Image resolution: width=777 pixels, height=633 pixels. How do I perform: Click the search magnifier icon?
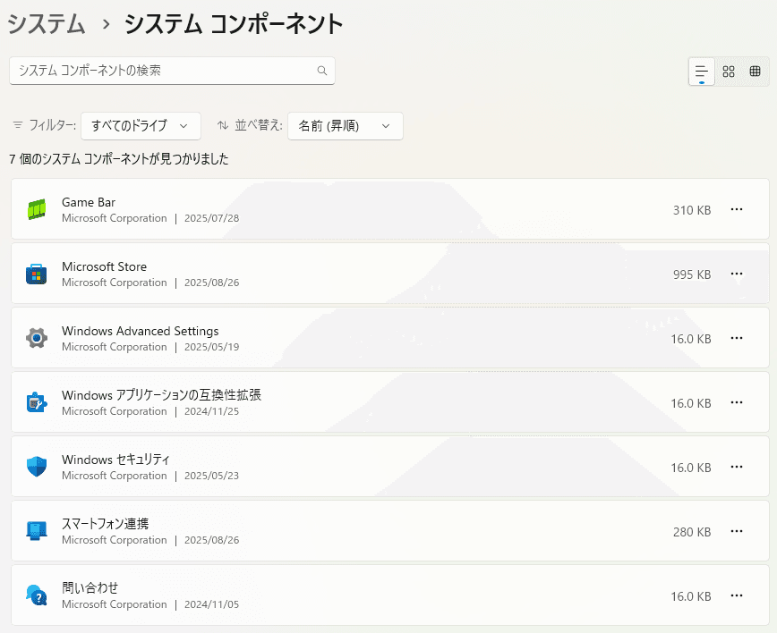click(x=322, y=71)
